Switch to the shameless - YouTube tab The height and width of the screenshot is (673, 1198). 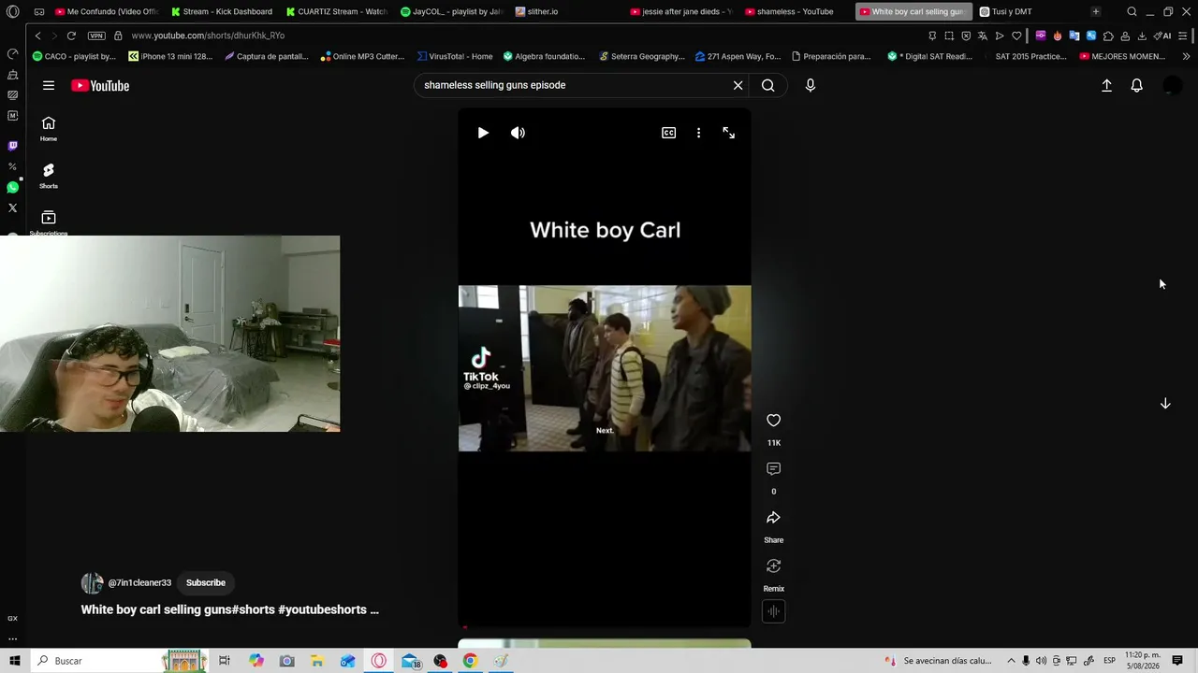tap(796, 12)
